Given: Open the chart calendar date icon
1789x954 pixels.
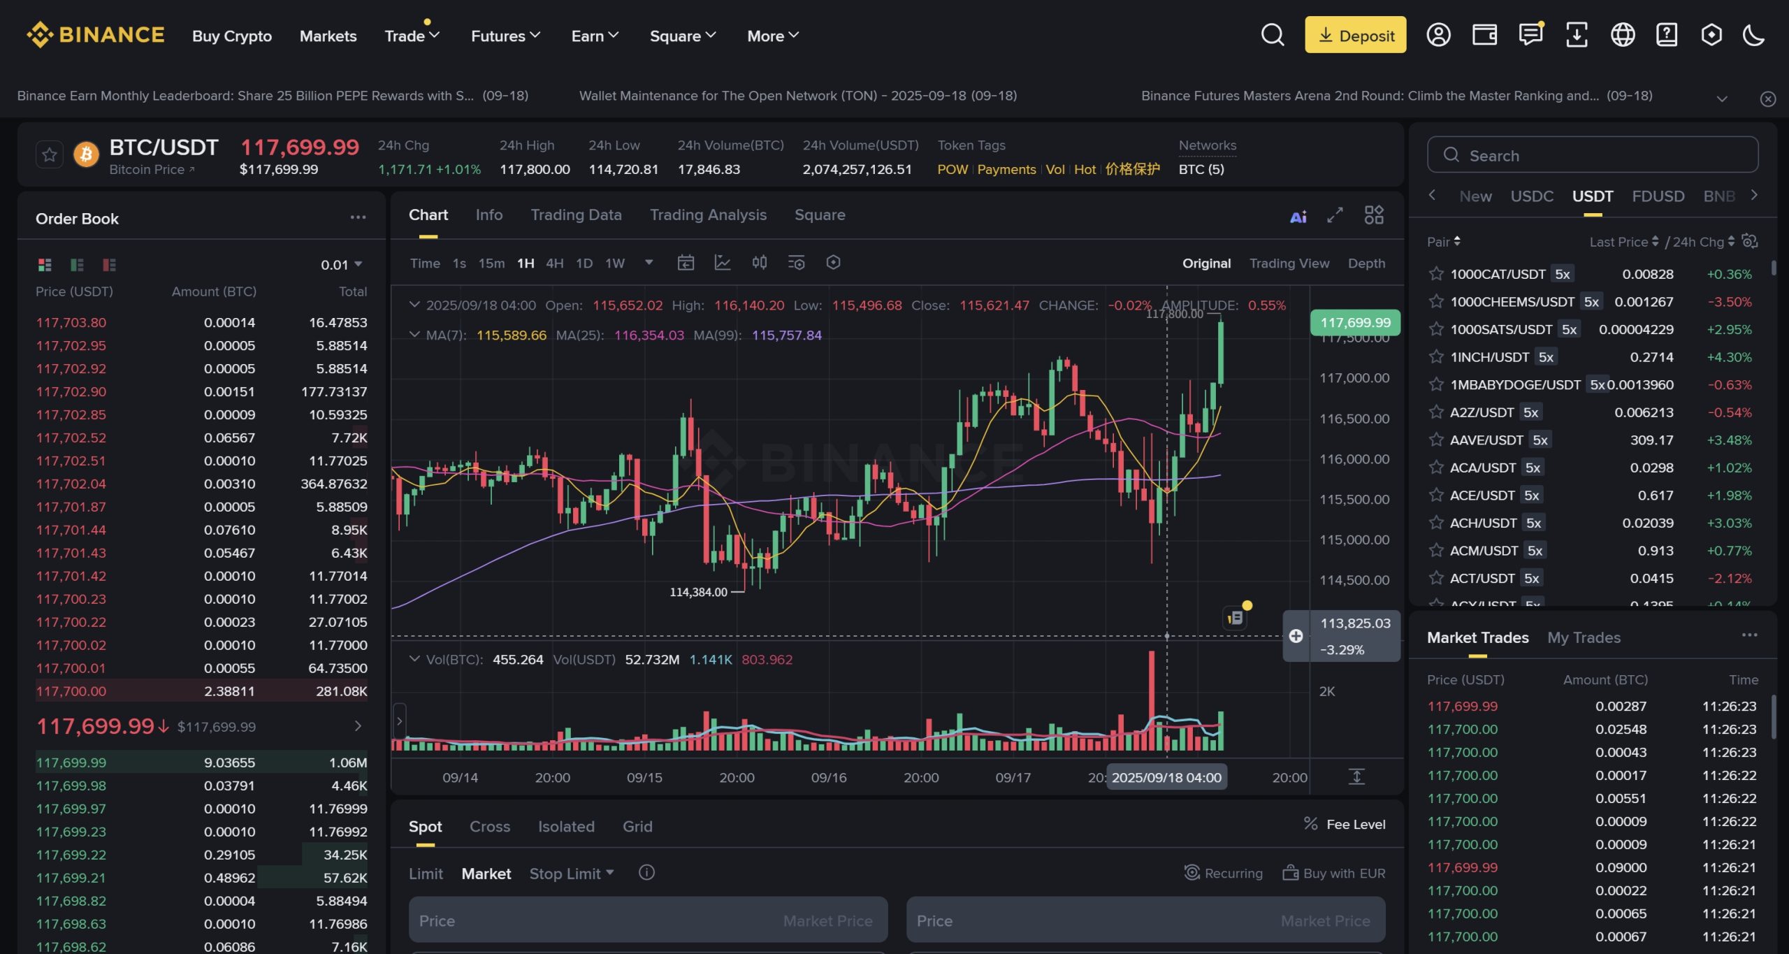Looking at the screenshot, I should (x=686, y=263).
